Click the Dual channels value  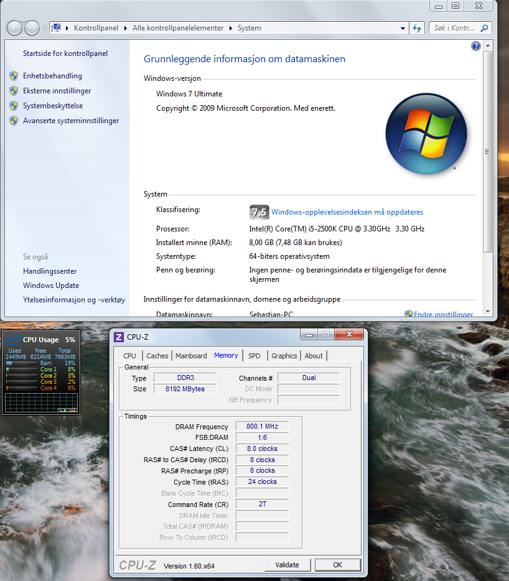tap(309, 378)
